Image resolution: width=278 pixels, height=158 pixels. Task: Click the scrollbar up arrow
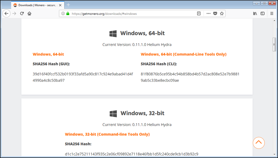pos(274,21)
